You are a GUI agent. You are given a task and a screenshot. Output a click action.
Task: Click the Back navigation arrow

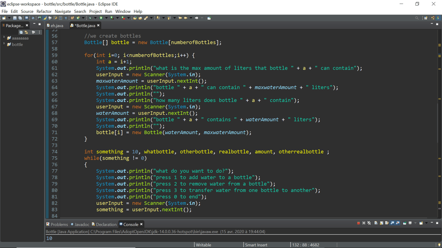(186, 18)
